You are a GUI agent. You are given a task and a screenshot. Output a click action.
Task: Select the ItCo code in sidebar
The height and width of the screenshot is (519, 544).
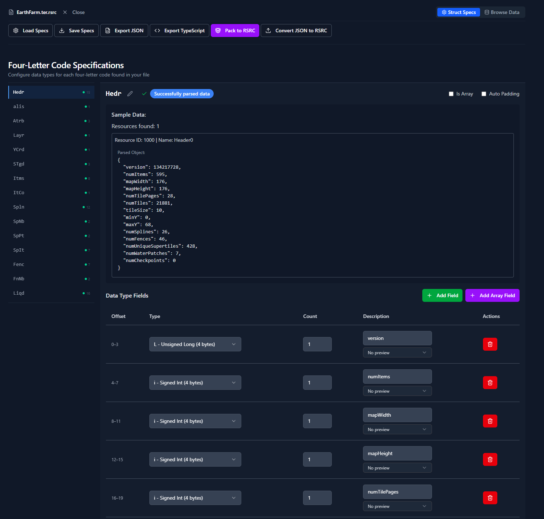point(51,193)
